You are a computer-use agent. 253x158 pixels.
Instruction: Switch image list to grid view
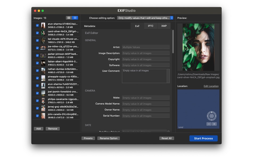(69, 18)
